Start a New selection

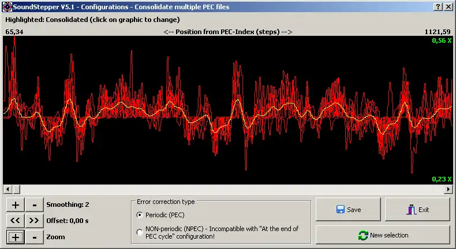click(x=383, y=235)
